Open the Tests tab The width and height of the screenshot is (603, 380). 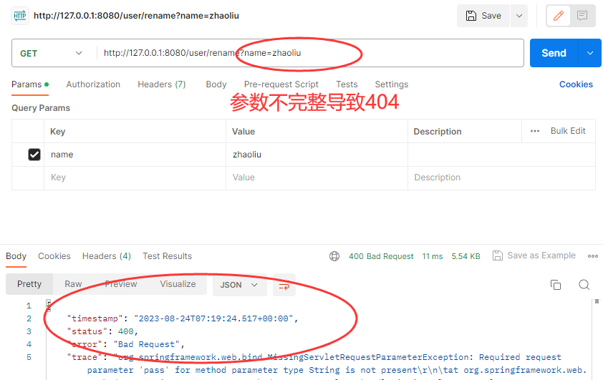[x=347, y=84]
